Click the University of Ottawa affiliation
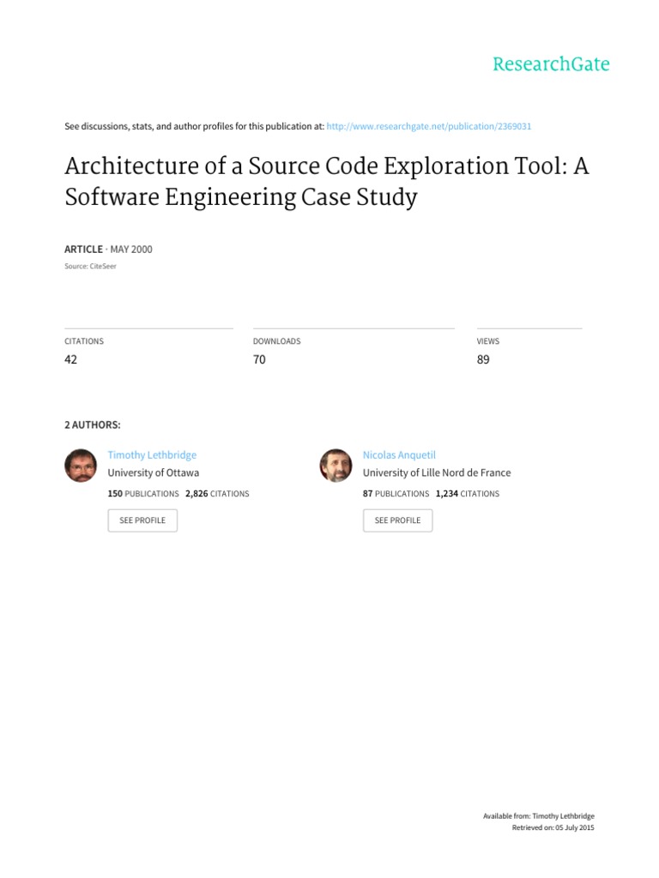Viewport: 659px width, 878px height. pos(154,472)
